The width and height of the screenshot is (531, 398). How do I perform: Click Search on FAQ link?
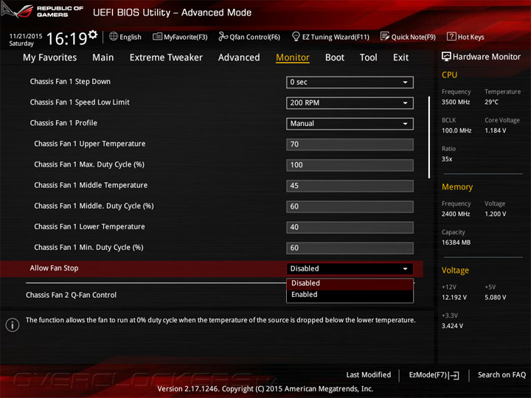click(x=502, y=375)
